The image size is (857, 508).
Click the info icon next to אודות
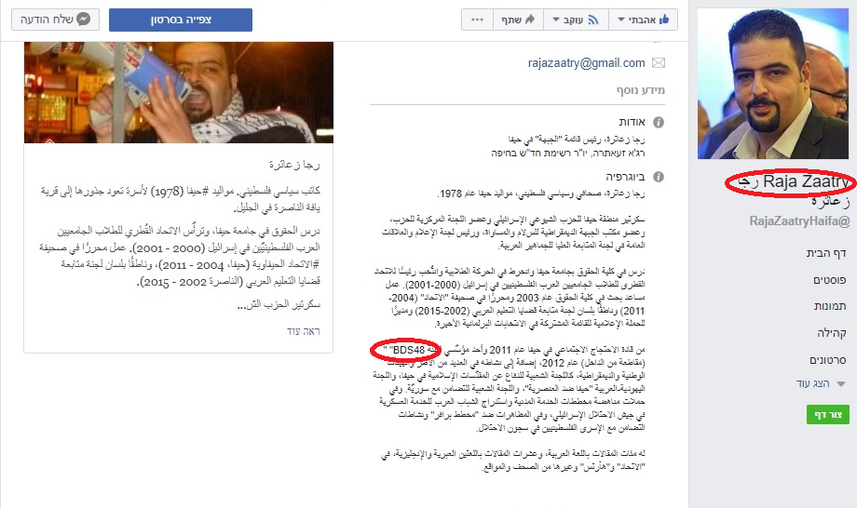tap(659, 122)
